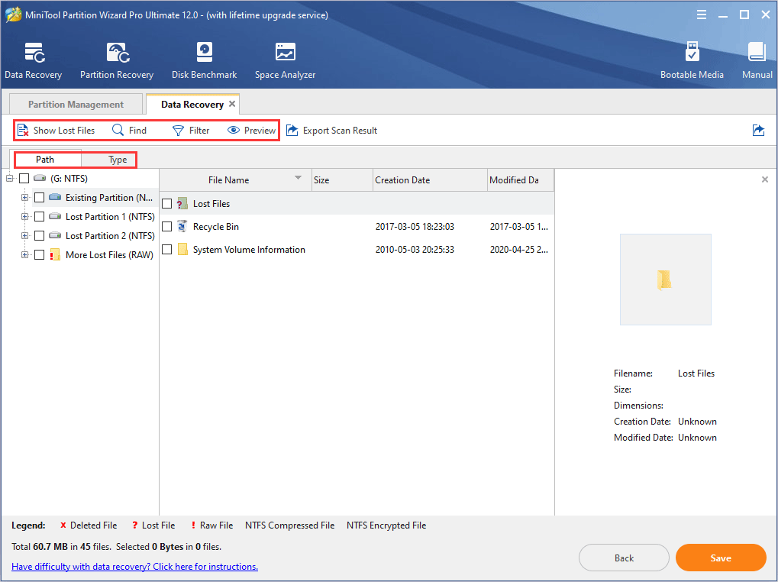The width and height of the screenshot is (778, 582).
Task: Click the Preview label in toolbar
Action: (260, 131)
